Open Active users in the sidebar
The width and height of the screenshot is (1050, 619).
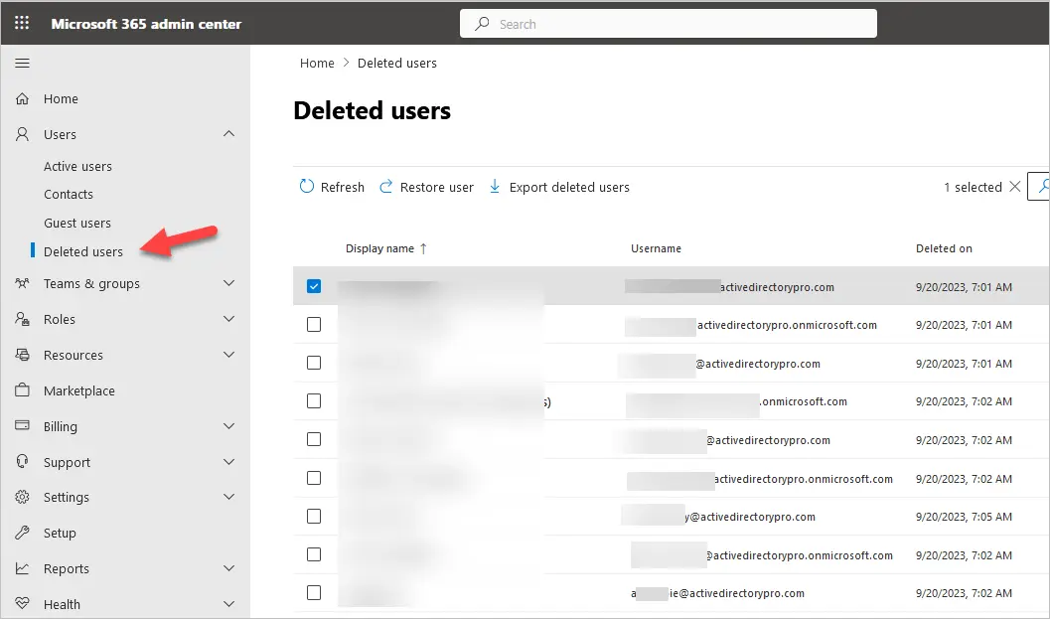click(77, 166)
